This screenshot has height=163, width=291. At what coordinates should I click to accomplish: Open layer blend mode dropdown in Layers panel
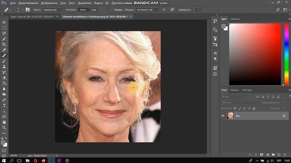[x=240, y=103]
